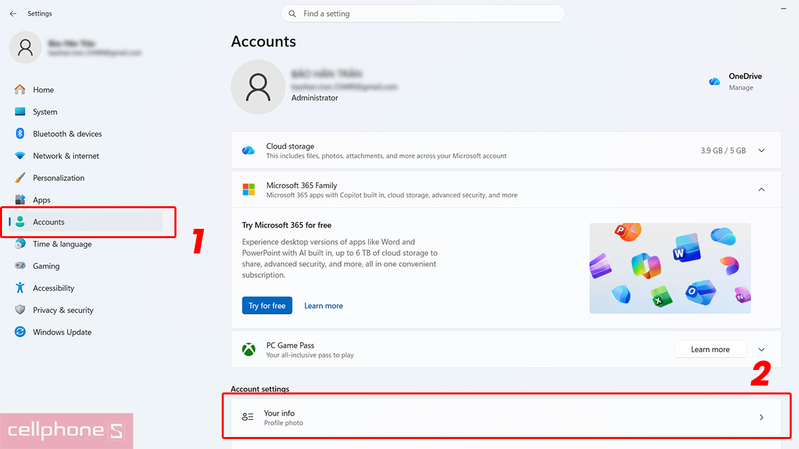Viewport: 799px width, 449px height.
Task: Click the Accounts person icon in sidebar
Action: tap(20, 222)
